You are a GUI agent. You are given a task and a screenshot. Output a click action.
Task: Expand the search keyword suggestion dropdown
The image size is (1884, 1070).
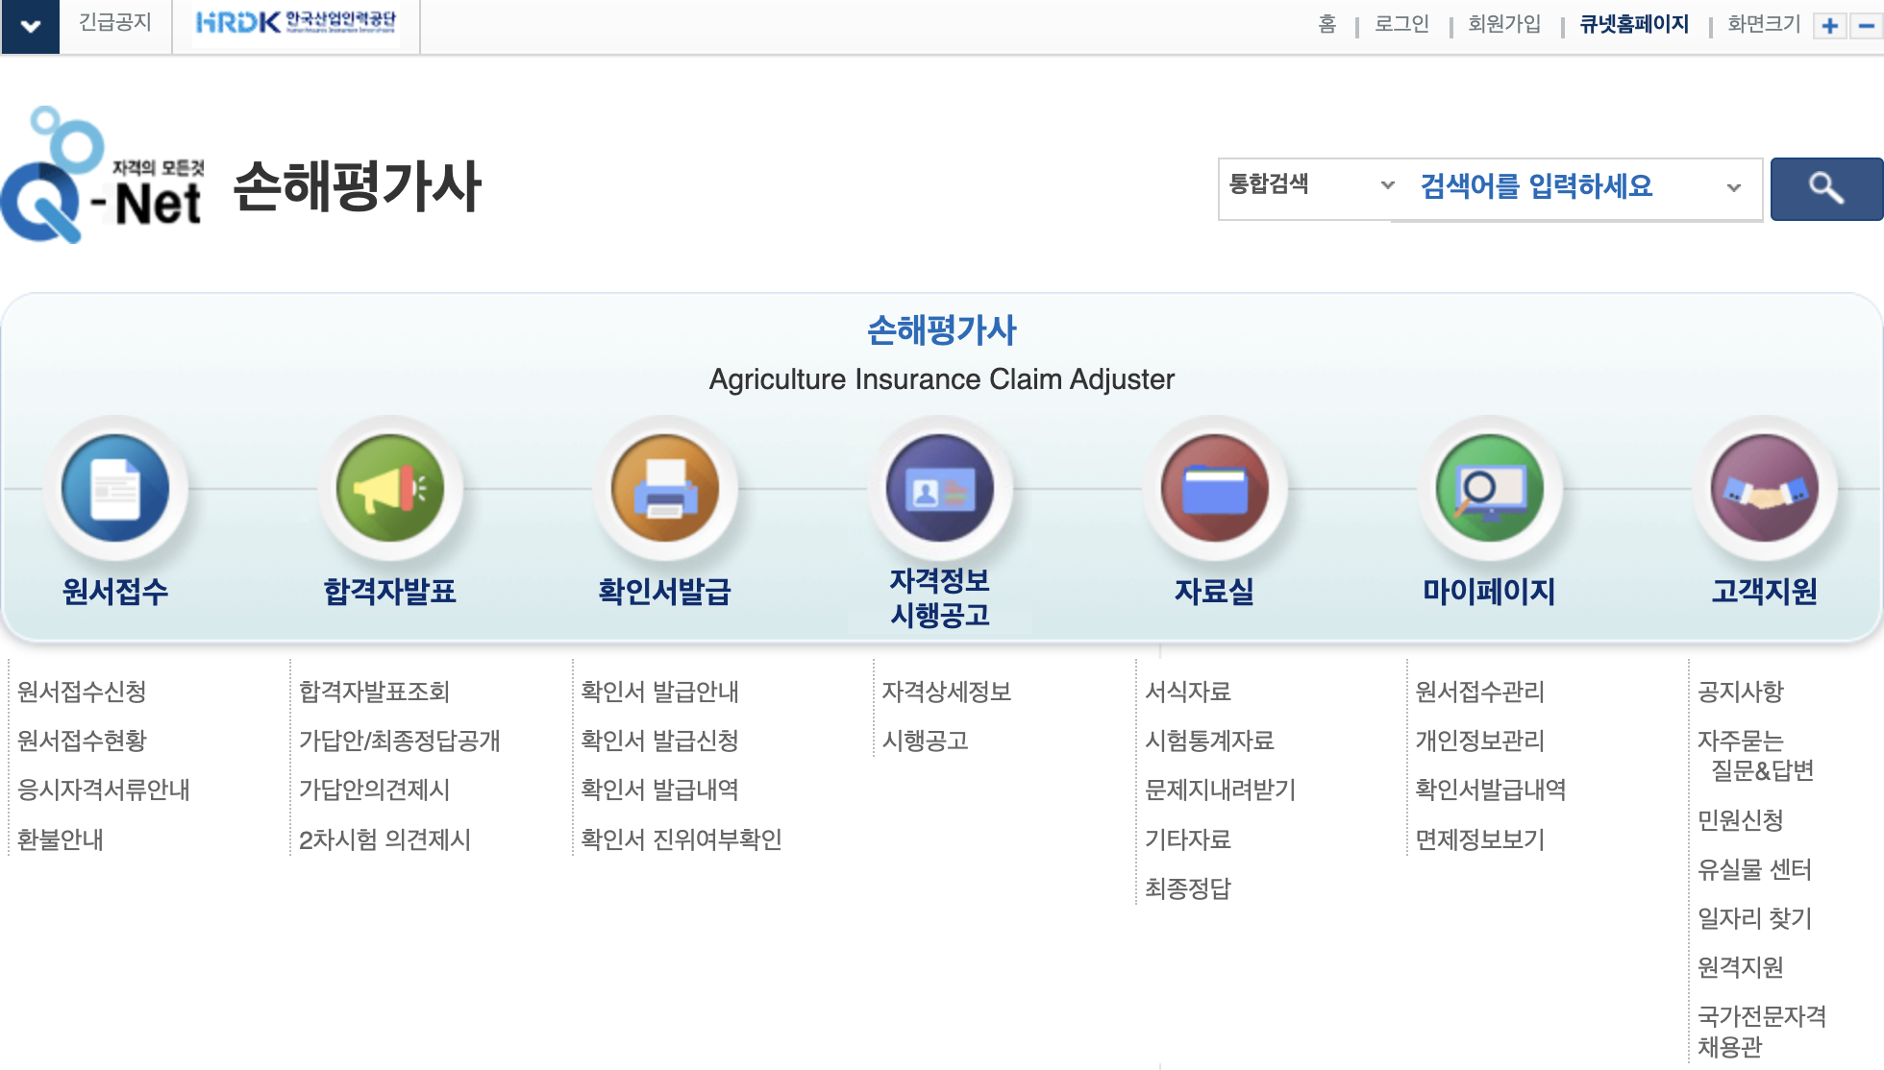pos(1733,187)
